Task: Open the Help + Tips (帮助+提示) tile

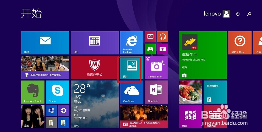Action: [240, 43]
